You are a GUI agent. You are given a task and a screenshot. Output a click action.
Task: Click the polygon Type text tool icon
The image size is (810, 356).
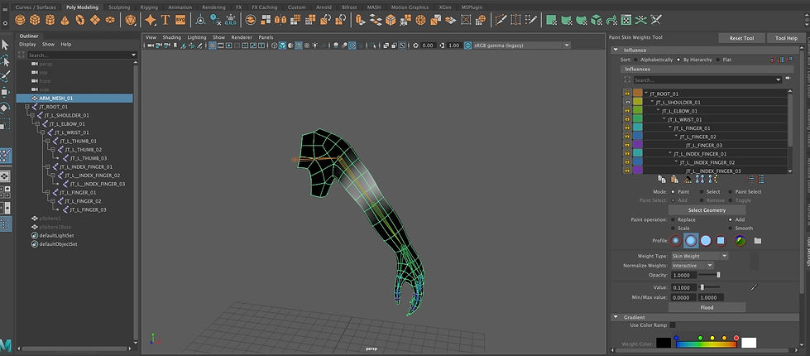coord(165,20)
